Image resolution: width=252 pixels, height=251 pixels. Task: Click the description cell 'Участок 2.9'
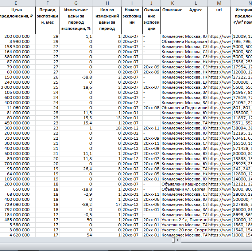[x=172, y=220]
